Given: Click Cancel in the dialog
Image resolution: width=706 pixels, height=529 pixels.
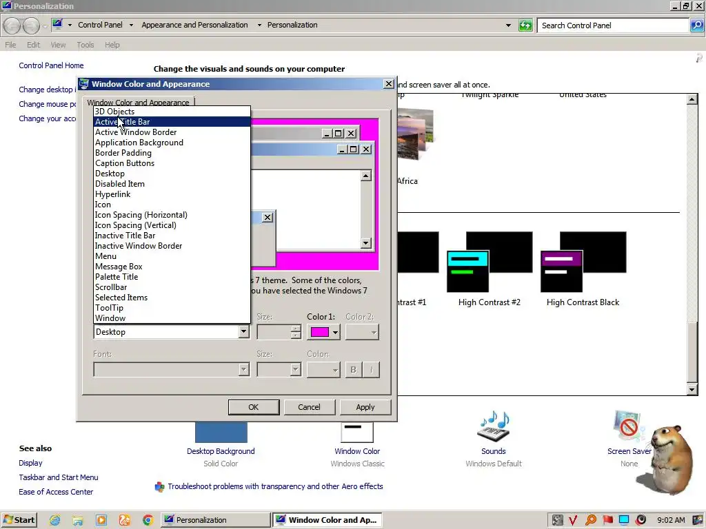Looking at the screenshot, I should pos(309,407).
